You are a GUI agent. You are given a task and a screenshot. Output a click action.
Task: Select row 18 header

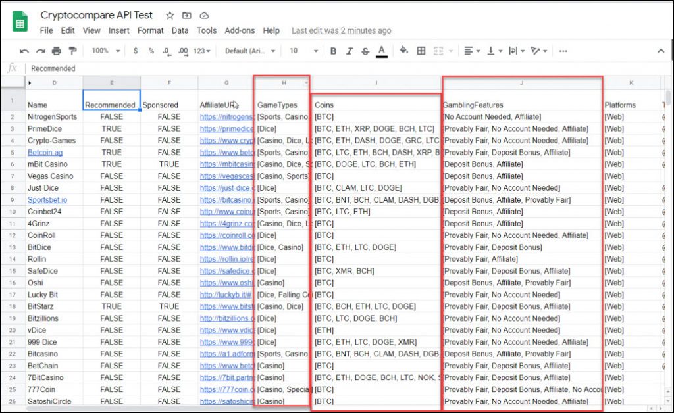(x=13, y=306)
